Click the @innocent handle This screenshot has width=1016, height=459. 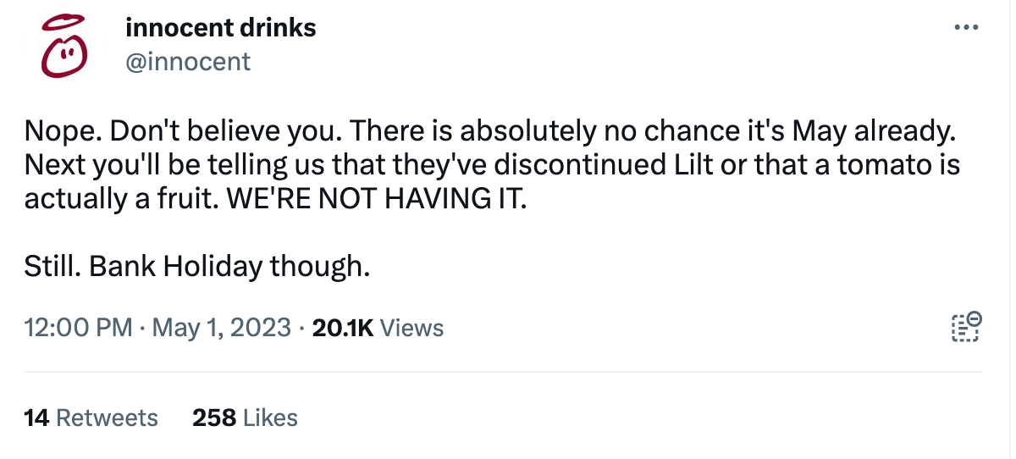(188, 61)
